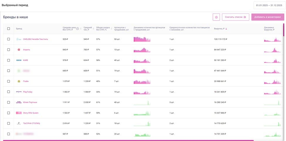Click Story little Queen pink logo
The image size is (286, 141).
(19, 113)
